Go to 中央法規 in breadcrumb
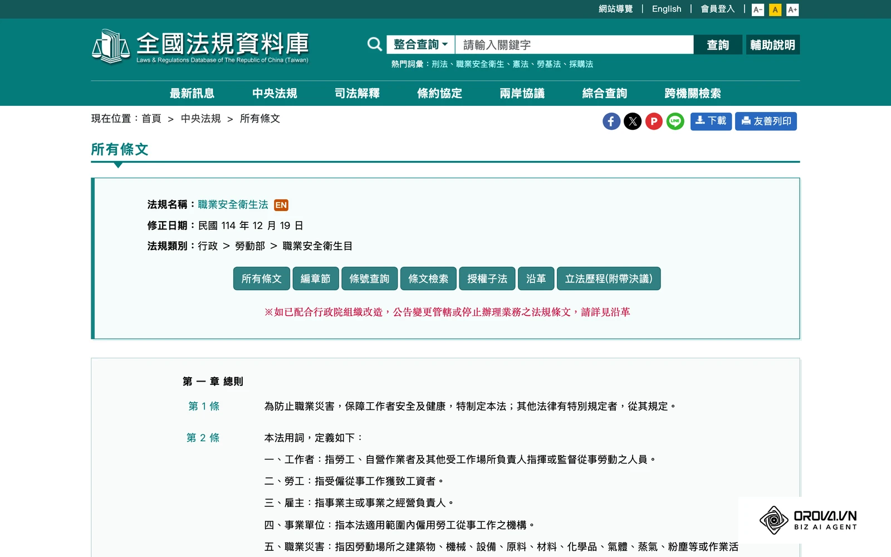Screen dimensions: 891x557 (x=201, y=119)
